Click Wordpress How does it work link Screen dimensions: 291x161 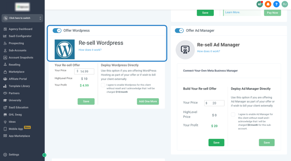90,50
